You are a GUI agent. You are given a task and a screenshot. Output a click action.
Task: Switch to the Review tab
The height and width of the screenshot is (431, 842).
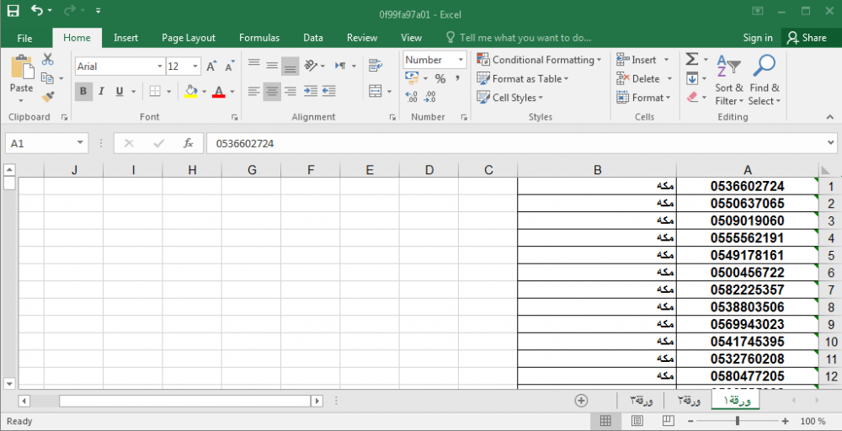[362, 38]
